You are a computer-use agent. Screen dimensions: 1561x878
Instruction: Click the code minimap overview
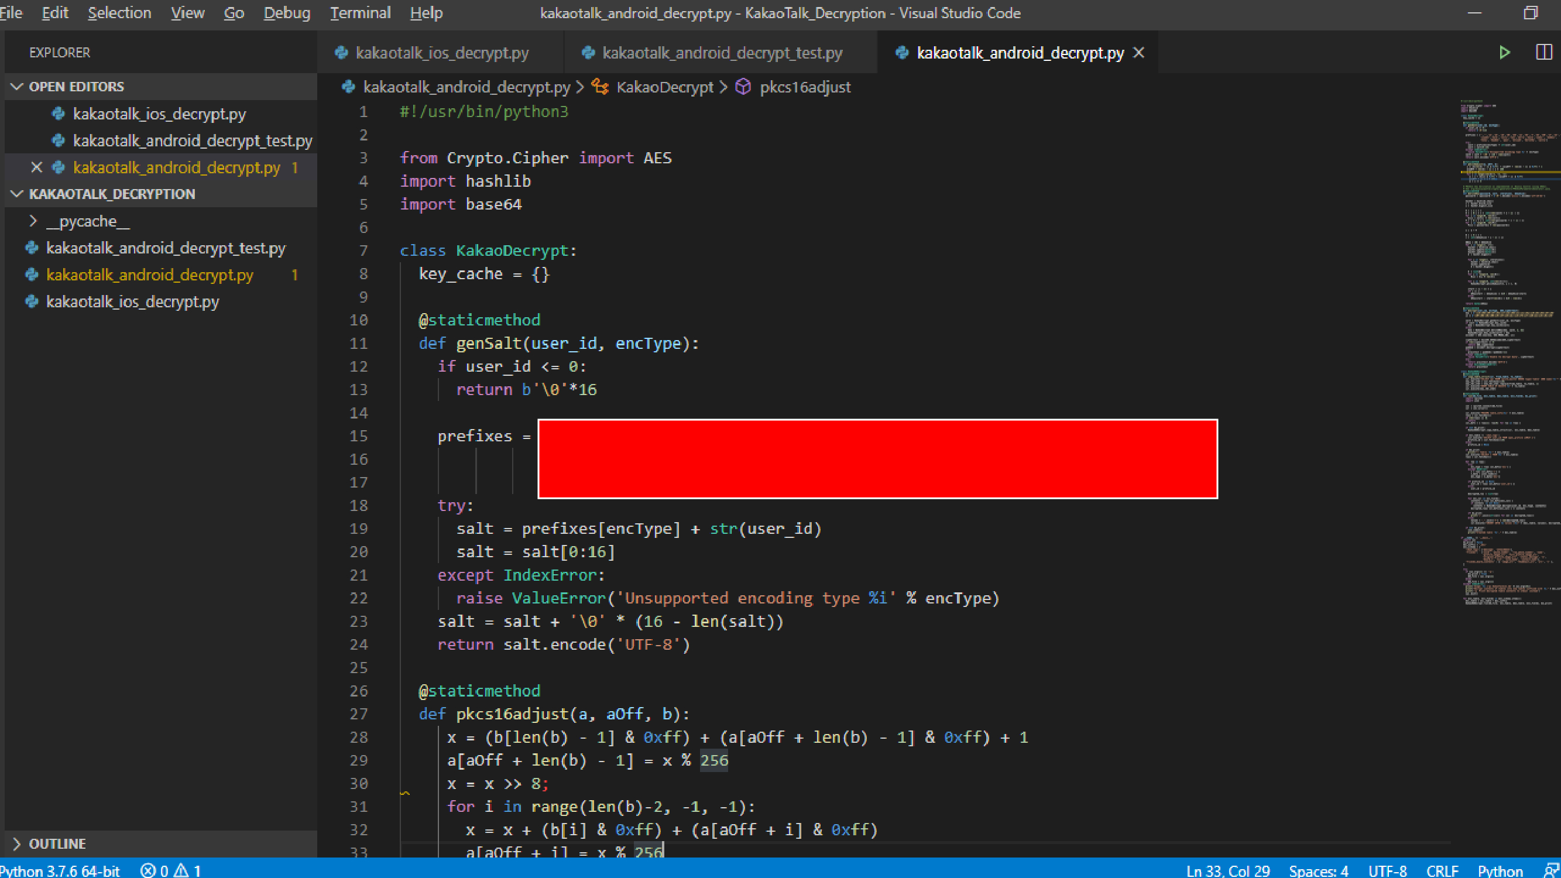[x=1508, y=351]
